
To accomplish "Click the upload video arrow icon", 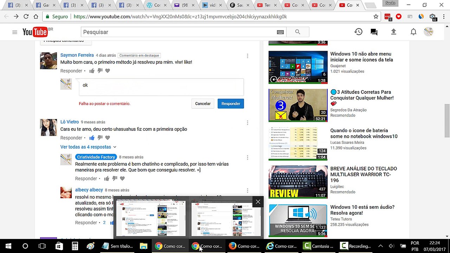I will click(x=393, y=32).
